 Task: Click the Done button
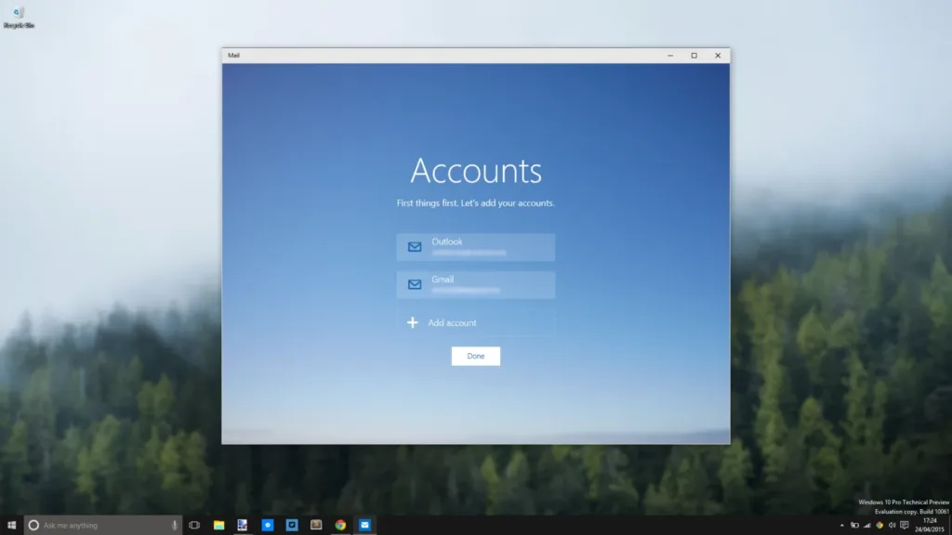475,356
